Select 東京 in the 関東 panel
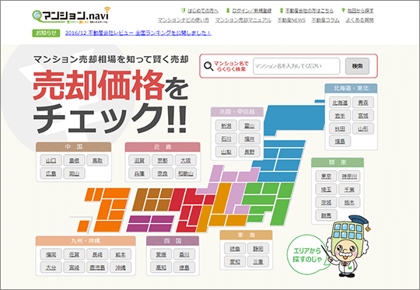 pos(326,176)
